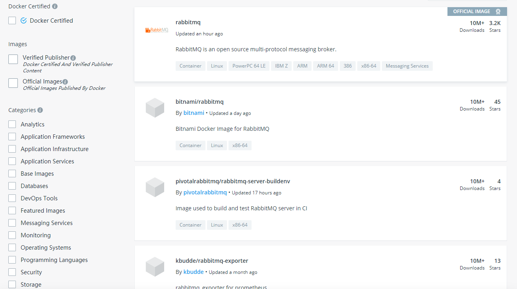Image resolution: width=517 pixels, height=289 pixels.
Task: Click the Official Image ribbon badge icon
Action: (498, 12)
